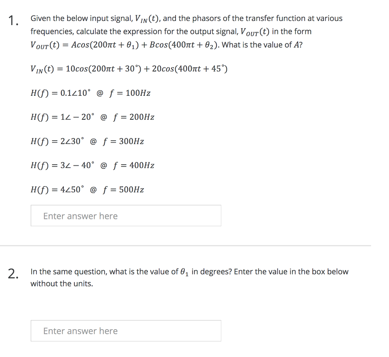Click the placeholder text in second answer box

(x=80, y=331)
